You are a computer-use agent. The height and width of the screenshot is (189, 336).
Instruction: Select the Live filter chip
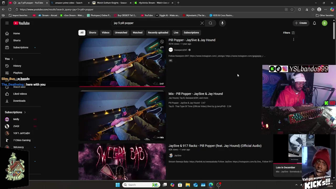(x=176, y=33)
